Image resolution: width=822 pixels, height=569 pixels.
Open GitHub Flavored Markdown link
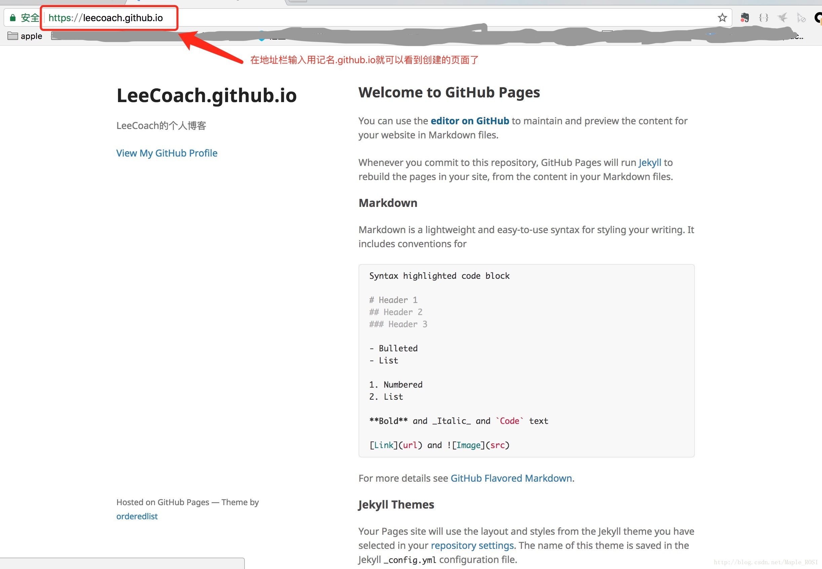point(511,478)
